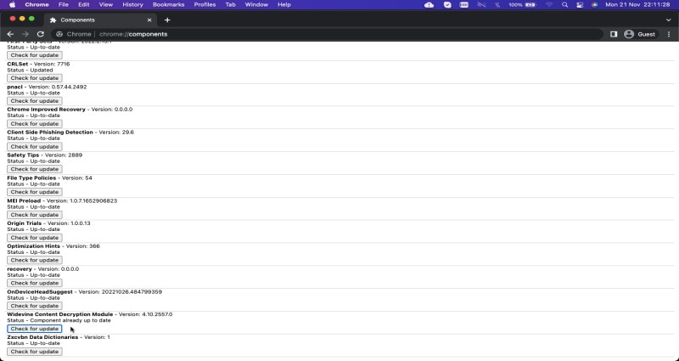
Task: Click the Wi-Fi icon in menu bar
Action: coord(549,5)
